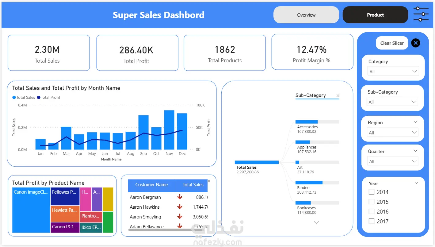Image resolution: width=435 pixels, height=247 pixels.
Task: Sort the table by the Total Sales header
Action: [x=193, y=185]
